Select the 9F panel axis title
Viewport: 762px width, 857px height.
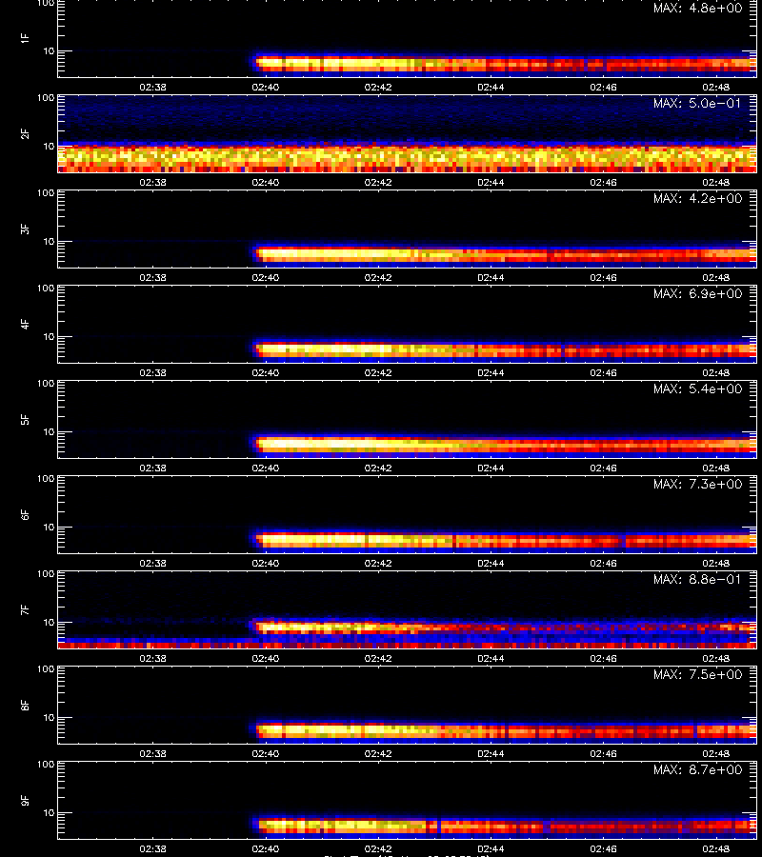click(25, 800)
